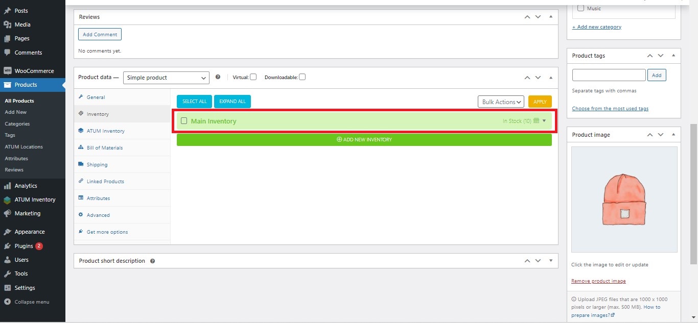Click help icon next to Product short description
The height and width of the screenshot is (323, 698).
(x=152, y=261)
